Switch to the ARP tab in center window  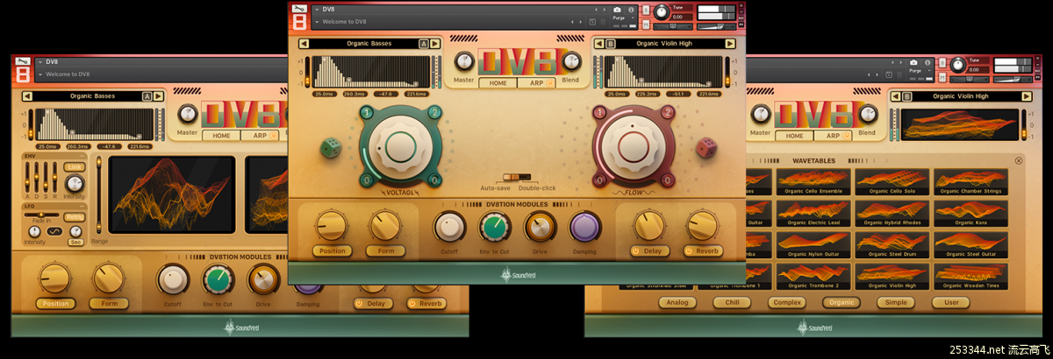[536, 83]
